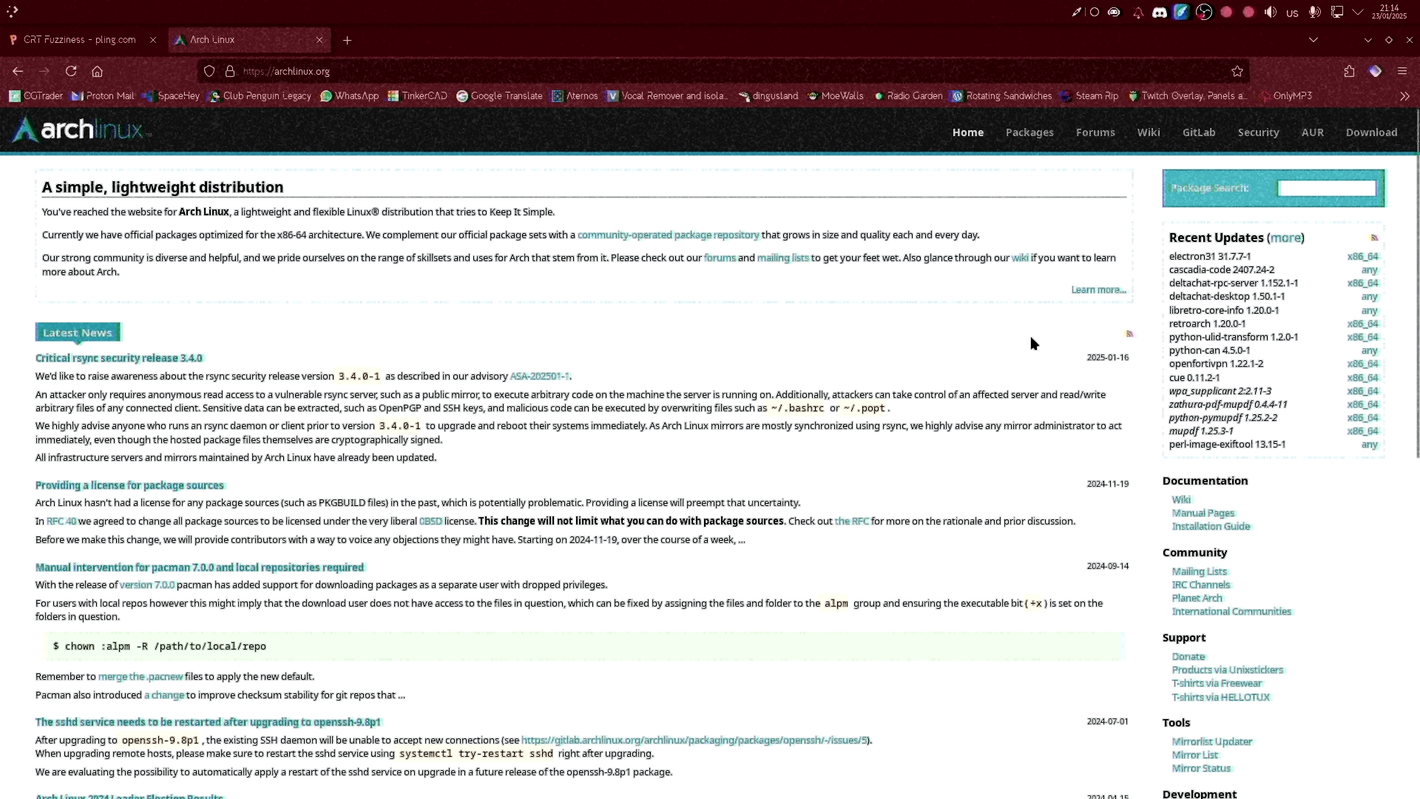The height and width of the screenshot is (799, 1420).
Task: Expand the list all tabs chevron
Action: [1313, 40]
